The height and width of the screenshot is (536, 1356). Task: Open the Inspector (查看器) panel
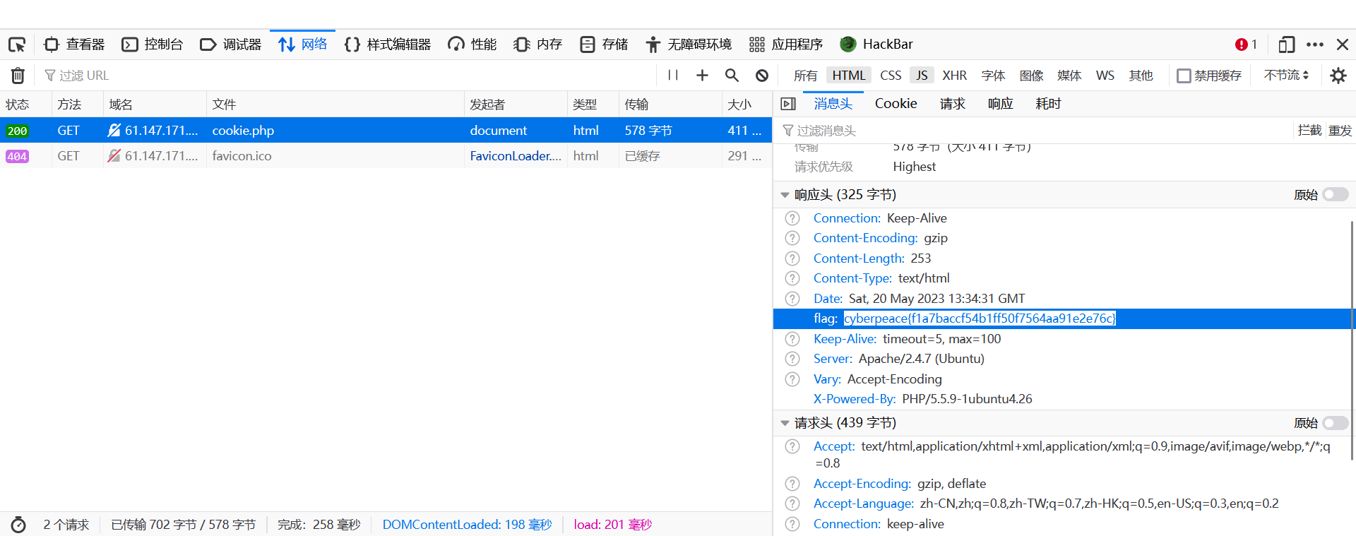coord(73,44)
